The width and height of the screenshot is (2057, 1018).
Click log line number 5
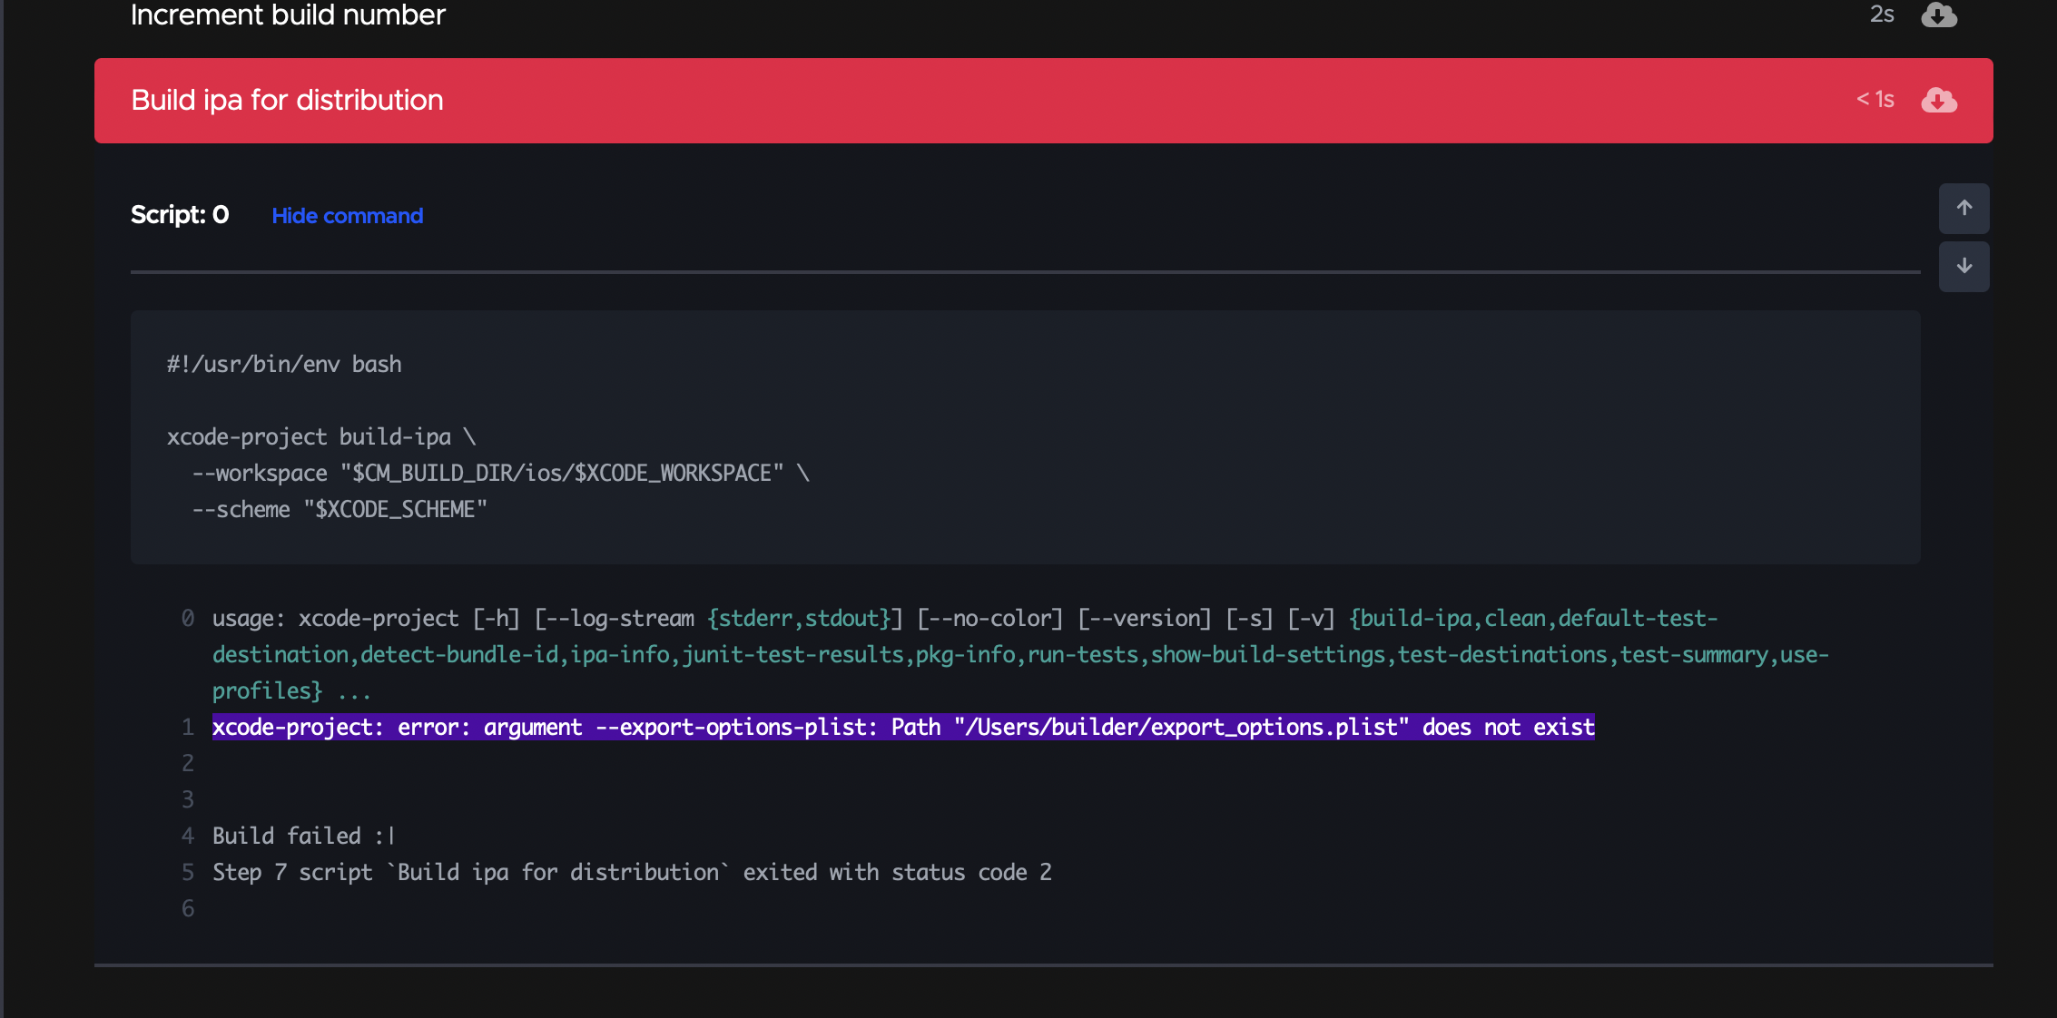click(188, 872)
